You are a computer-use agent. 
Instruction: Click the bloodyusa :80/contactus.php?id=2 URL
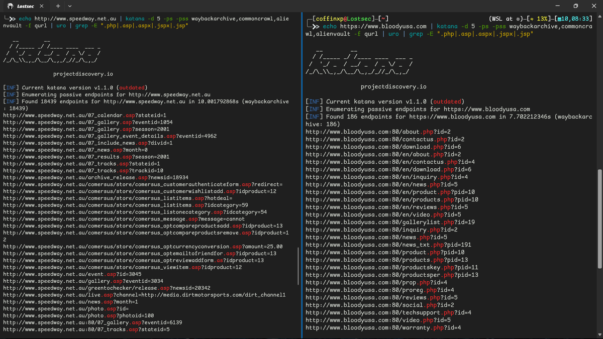(385, 139)
